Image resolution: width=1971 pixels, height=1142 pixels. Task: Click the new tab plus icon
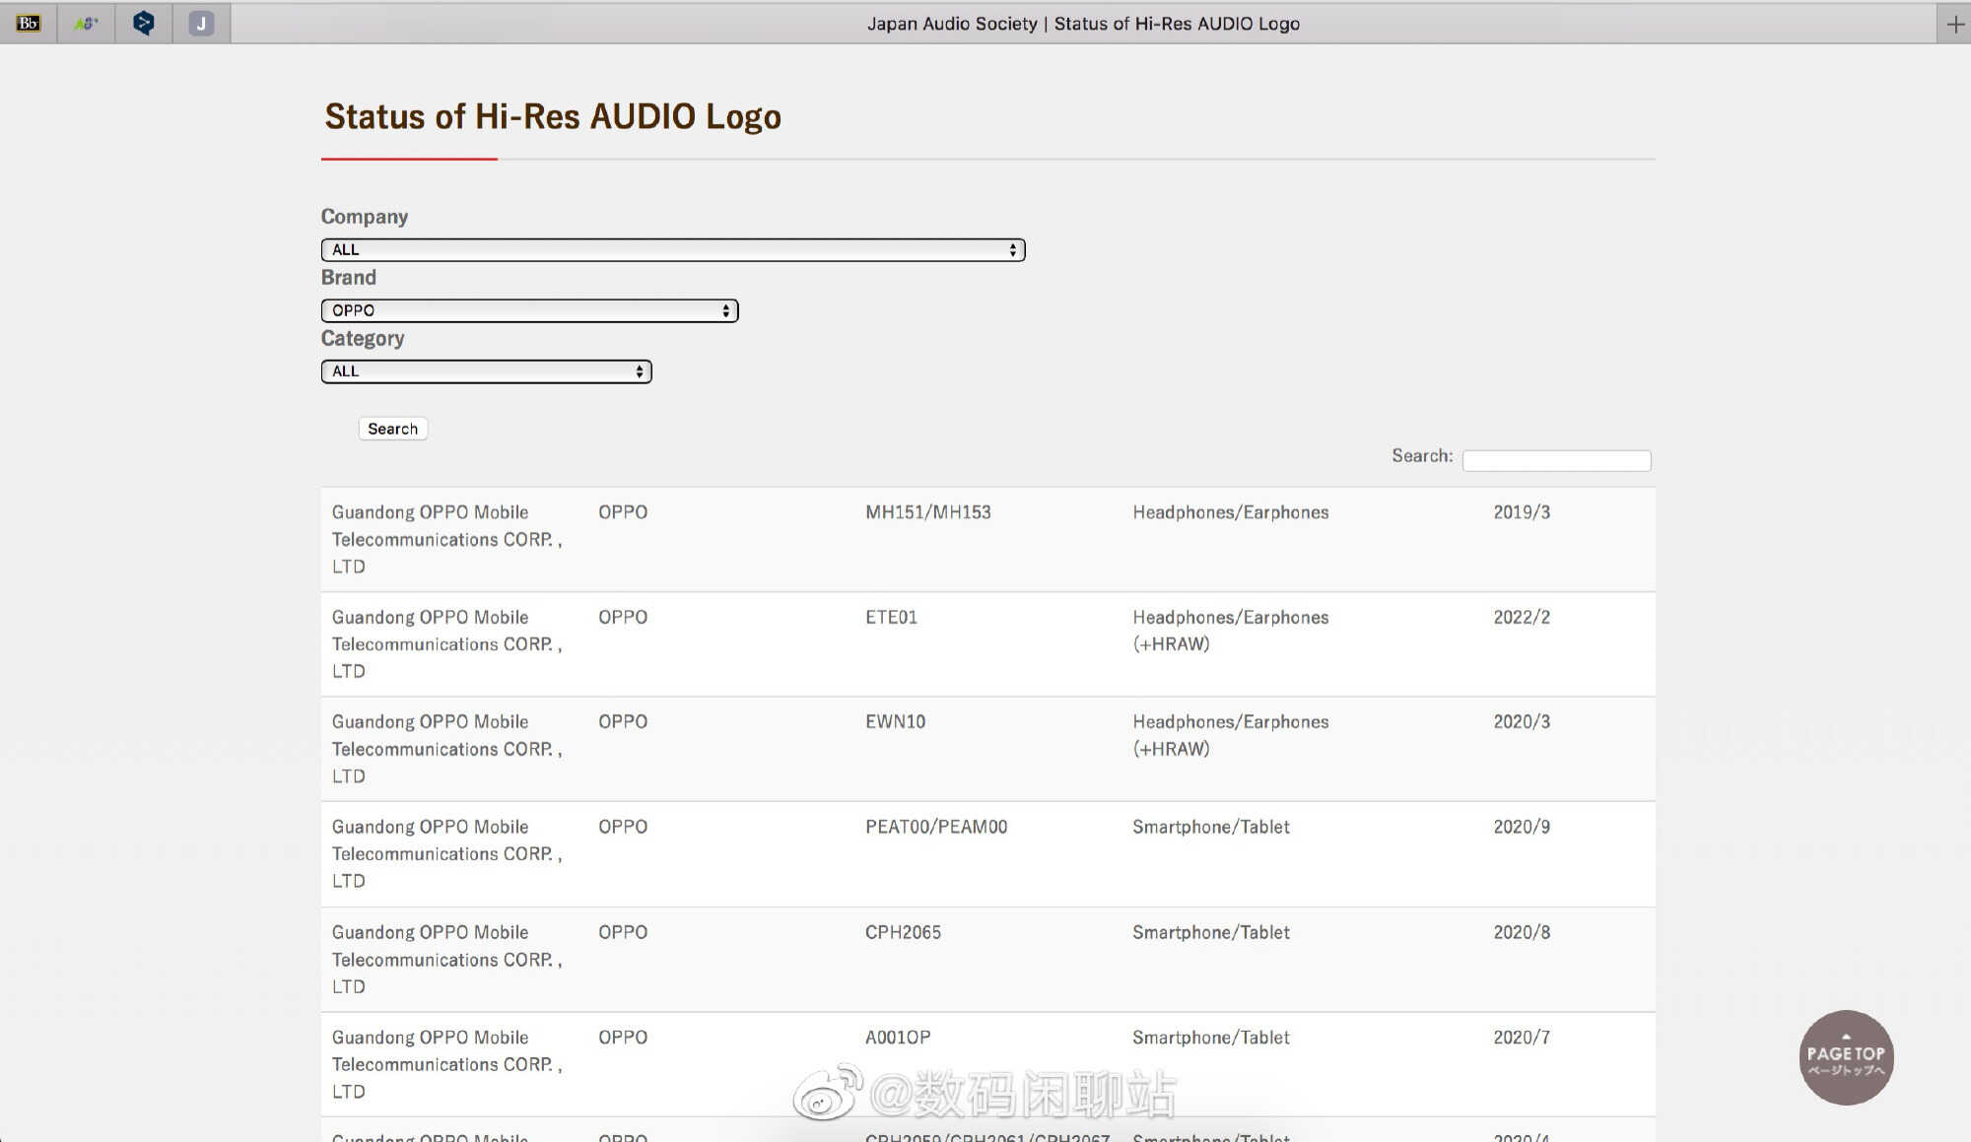point(1952,23)
